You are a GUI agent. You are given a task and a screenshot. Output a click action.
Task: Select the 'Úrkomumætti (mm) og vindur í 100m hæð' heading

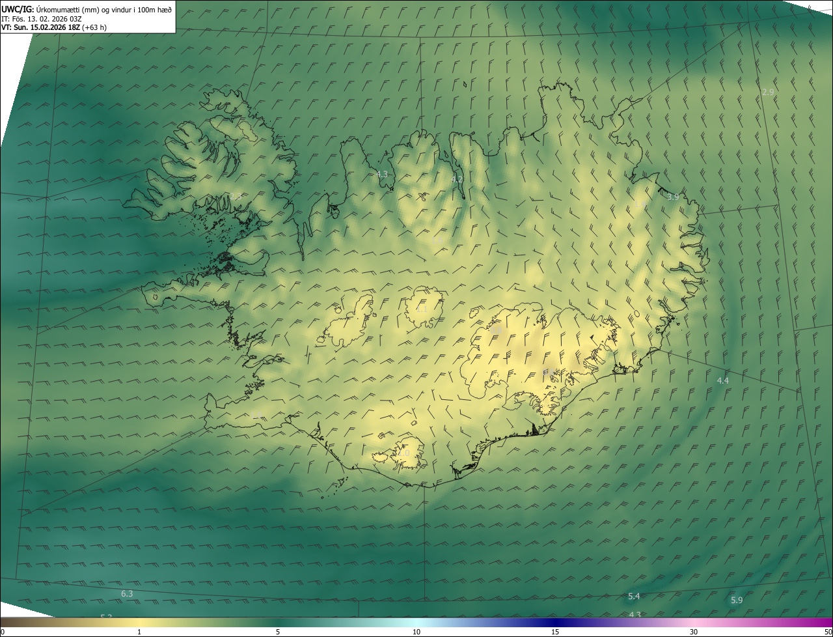(x=104, y=9)
